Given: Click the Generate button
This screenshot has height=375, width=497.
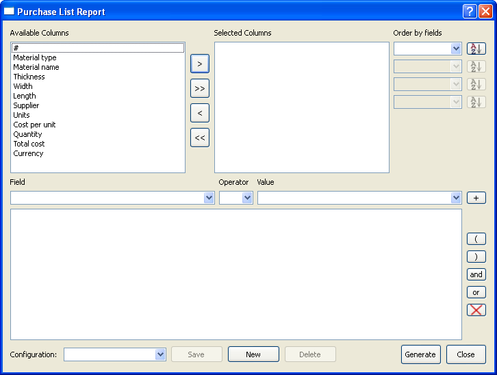Looking at the screenshot, I should click(420, 354).
